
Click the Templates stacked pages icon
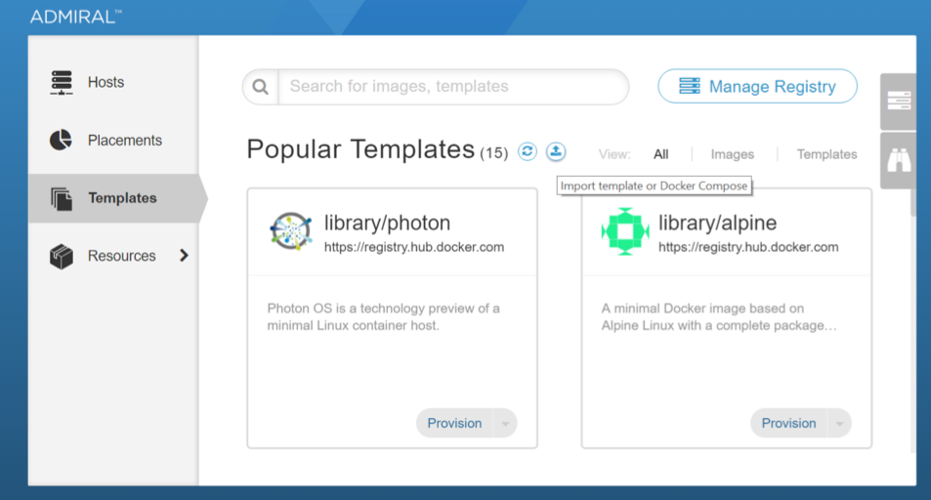[x=62, y=198]
